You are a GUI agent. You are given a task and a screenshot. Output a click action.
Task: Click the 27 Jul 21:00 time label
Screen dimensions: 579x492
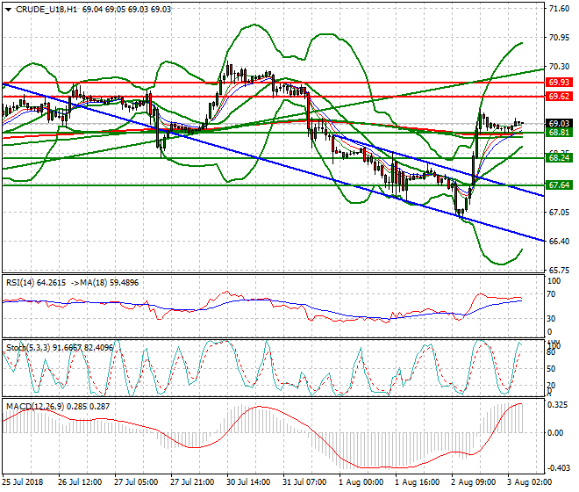192,482
